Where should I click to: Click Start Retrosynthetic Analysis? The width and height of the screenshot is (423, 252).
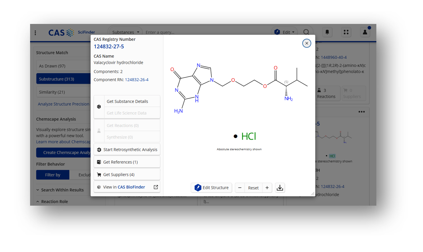(127, 150)
